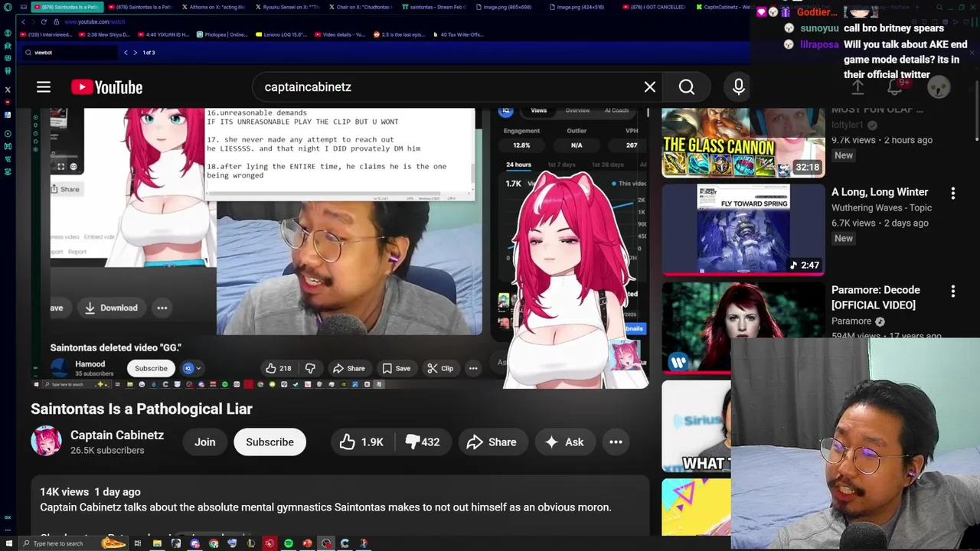Screen dimensions: 980x551
Task: Expand video description text
Action: pyautogui.click(x=340, y=507)
